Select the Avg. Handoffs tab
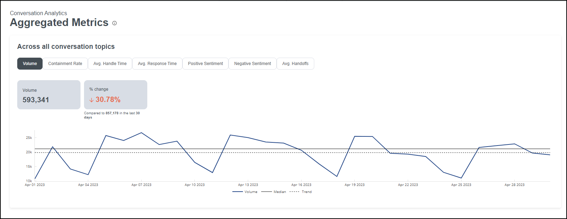 pos(295,64)
